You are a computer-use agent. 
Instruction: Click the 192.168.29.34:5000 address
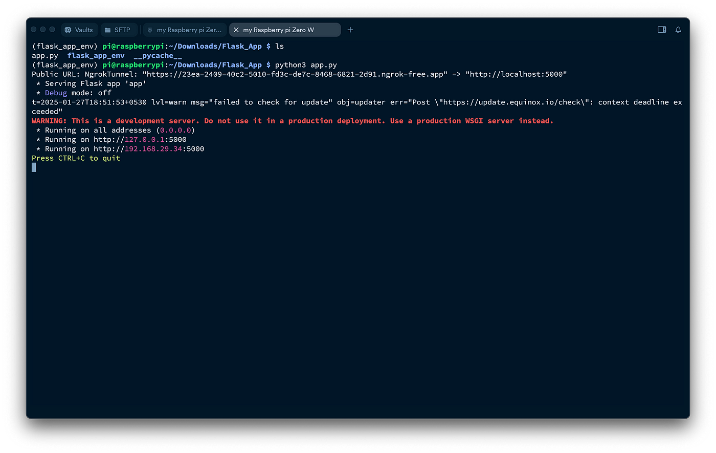[x=164, y=149]
